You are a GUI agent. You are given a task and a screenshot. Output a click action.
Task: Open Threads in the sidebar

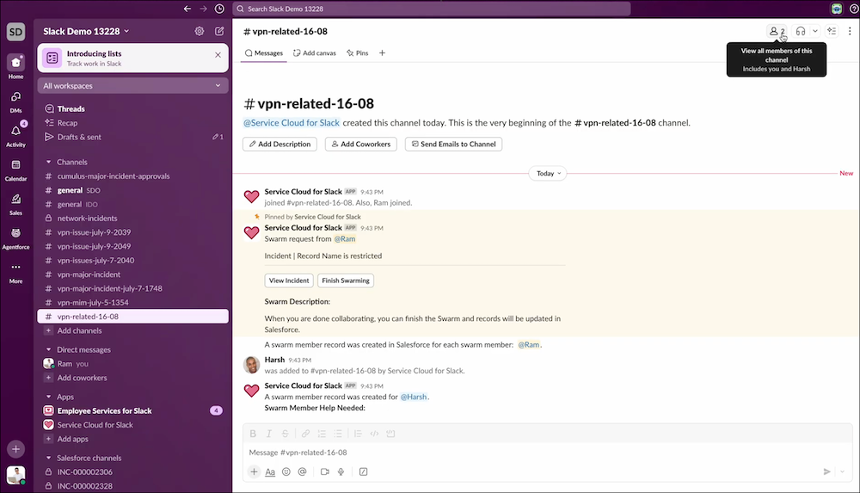[132, 108]
